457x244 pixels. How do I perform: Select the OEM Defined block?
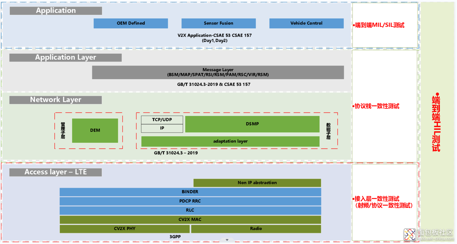point(131,23)
